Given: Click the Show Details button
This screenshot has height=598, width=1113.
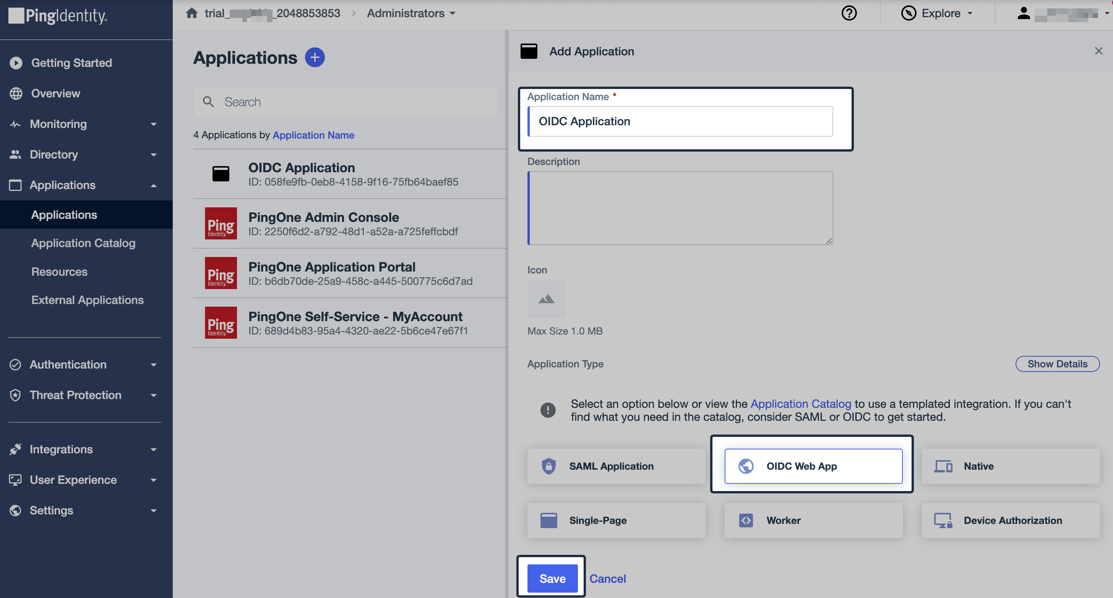Looking at the screenshot, I should click(1057, 364).
